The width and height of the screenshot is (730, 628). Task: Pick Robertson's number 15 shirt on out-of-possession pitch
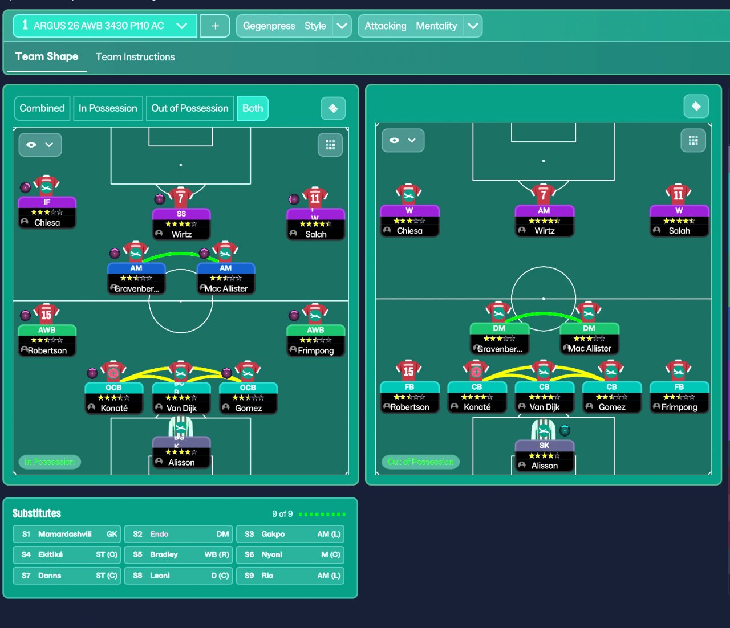(409, 370)
